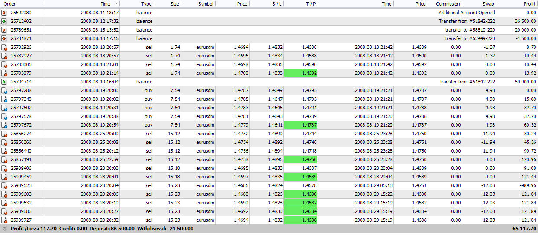Click the balance icon beside order 25692080
538x239 pixels.
tap(4, 13)
